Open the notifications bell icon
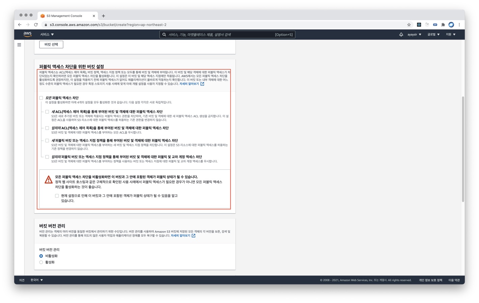 point(401,34)
